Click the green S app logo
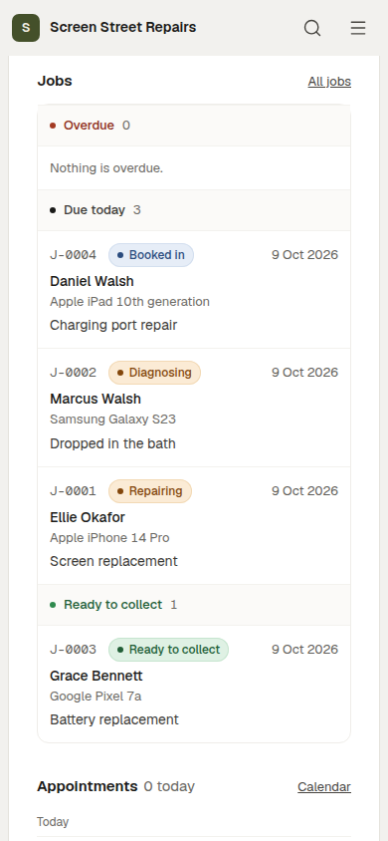 tap(26, 27)
